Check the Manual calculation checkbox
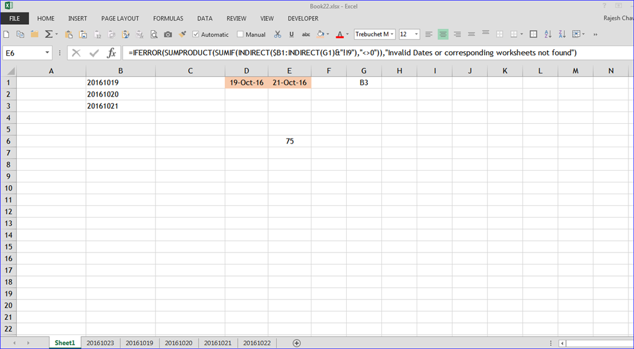This screenshot has width=634, height=349. tap(240, 34)
